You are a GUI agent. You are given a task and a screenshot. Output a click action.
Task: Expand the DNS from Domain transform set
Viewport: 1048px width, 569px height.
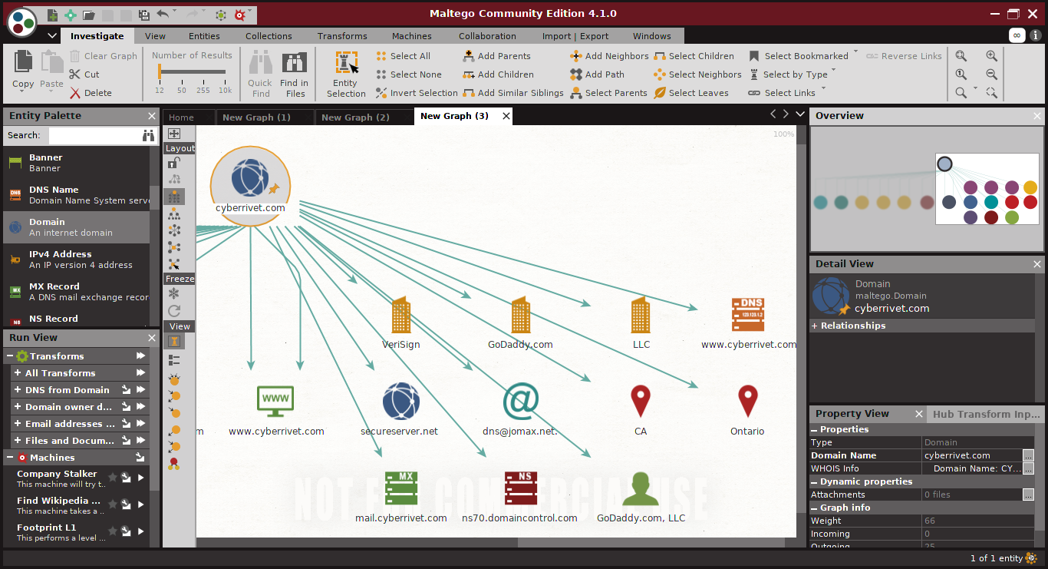coord(18,390)
